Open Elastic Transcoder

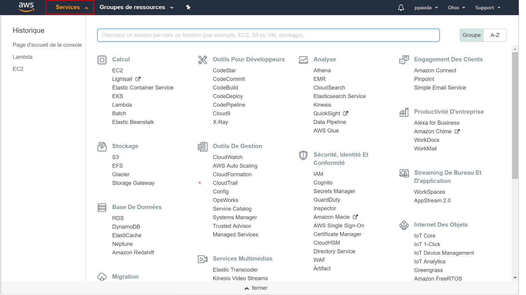click(235, 270)
